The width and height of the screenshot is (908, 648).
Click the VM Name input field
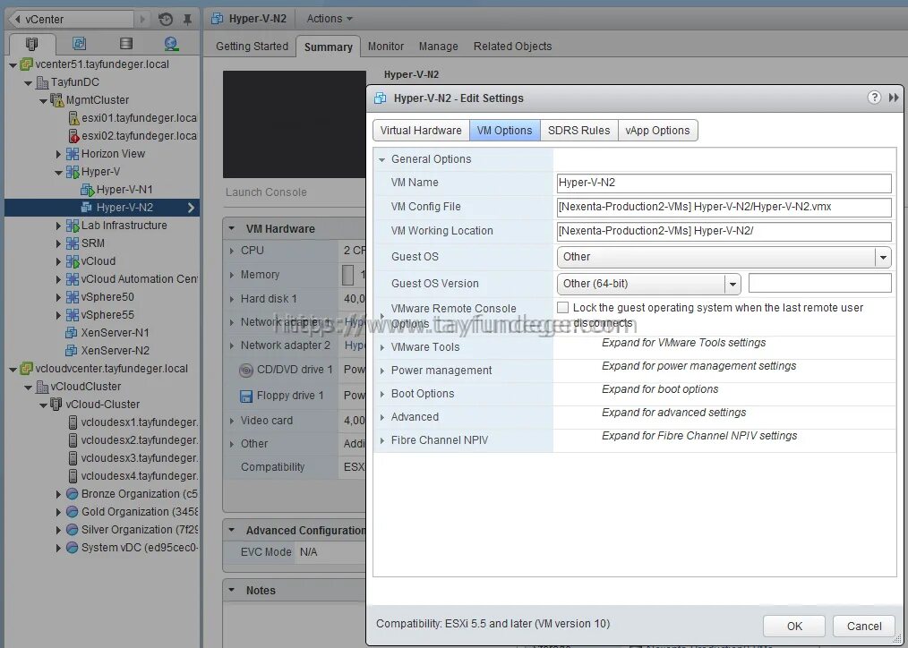(724, 183)
